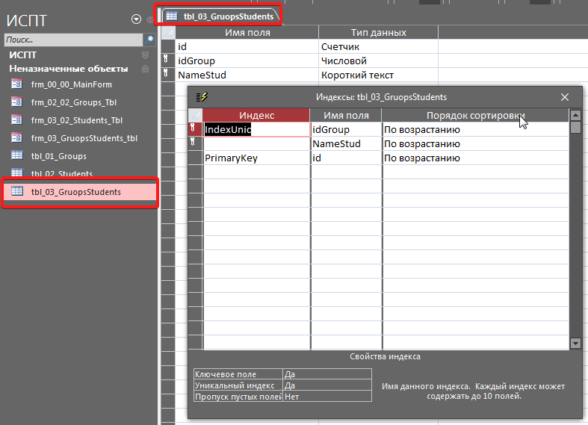588x425 pixels.
Task: Click the table icon on tbl_03_GruopsStudents tab
Action: point(172,16)
